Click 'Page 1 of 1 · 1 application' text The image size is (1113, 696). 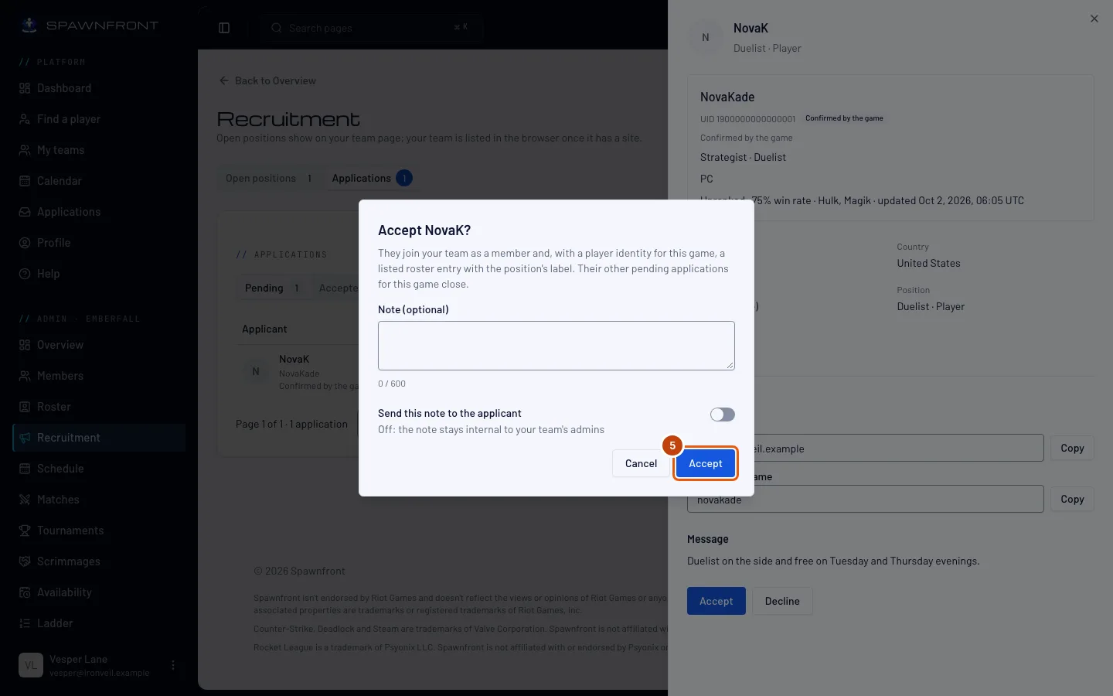(291, 424)
